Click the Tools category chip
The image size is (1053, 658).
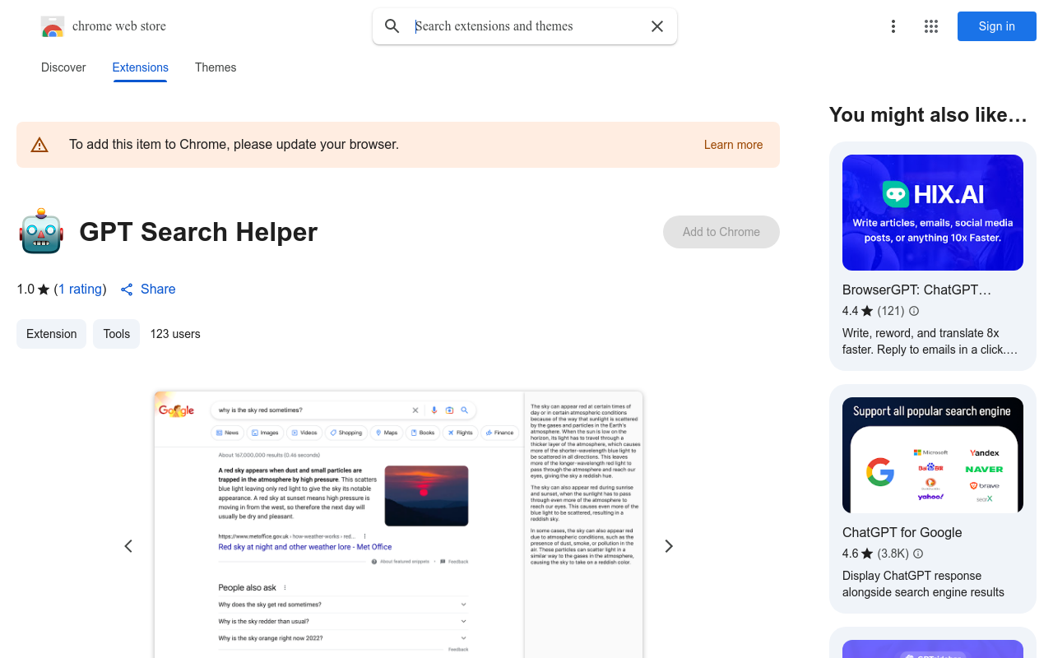click(117, 334)
